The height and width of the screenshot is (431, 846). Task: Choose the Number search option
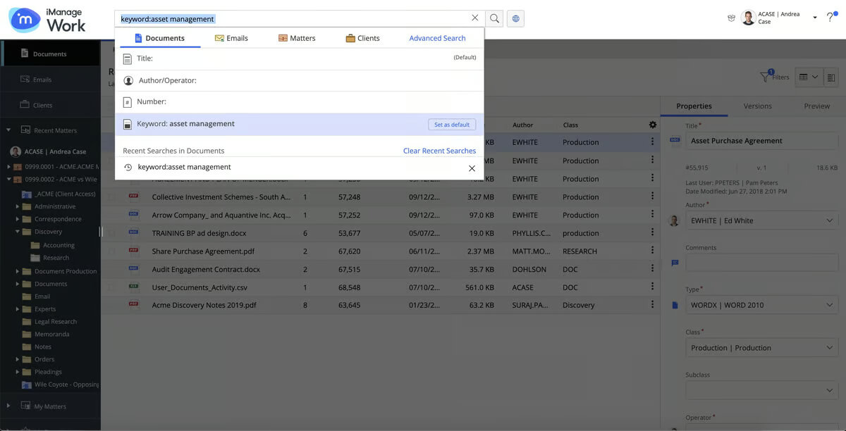point(300,101)
